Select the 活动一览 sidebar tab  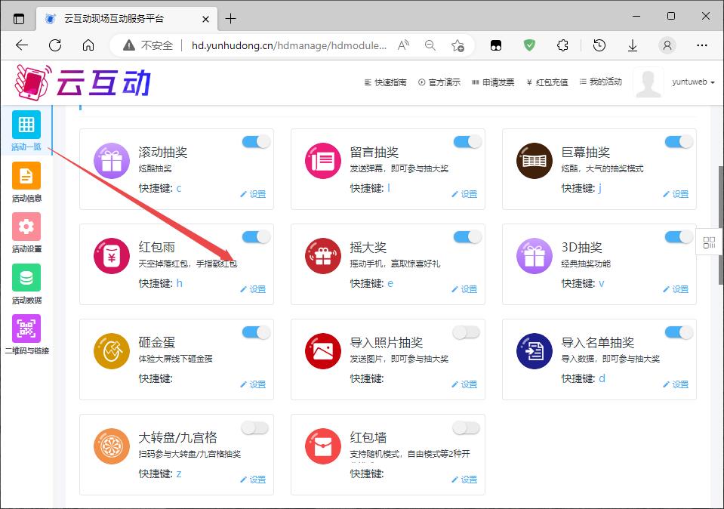(x=26, y=131)
